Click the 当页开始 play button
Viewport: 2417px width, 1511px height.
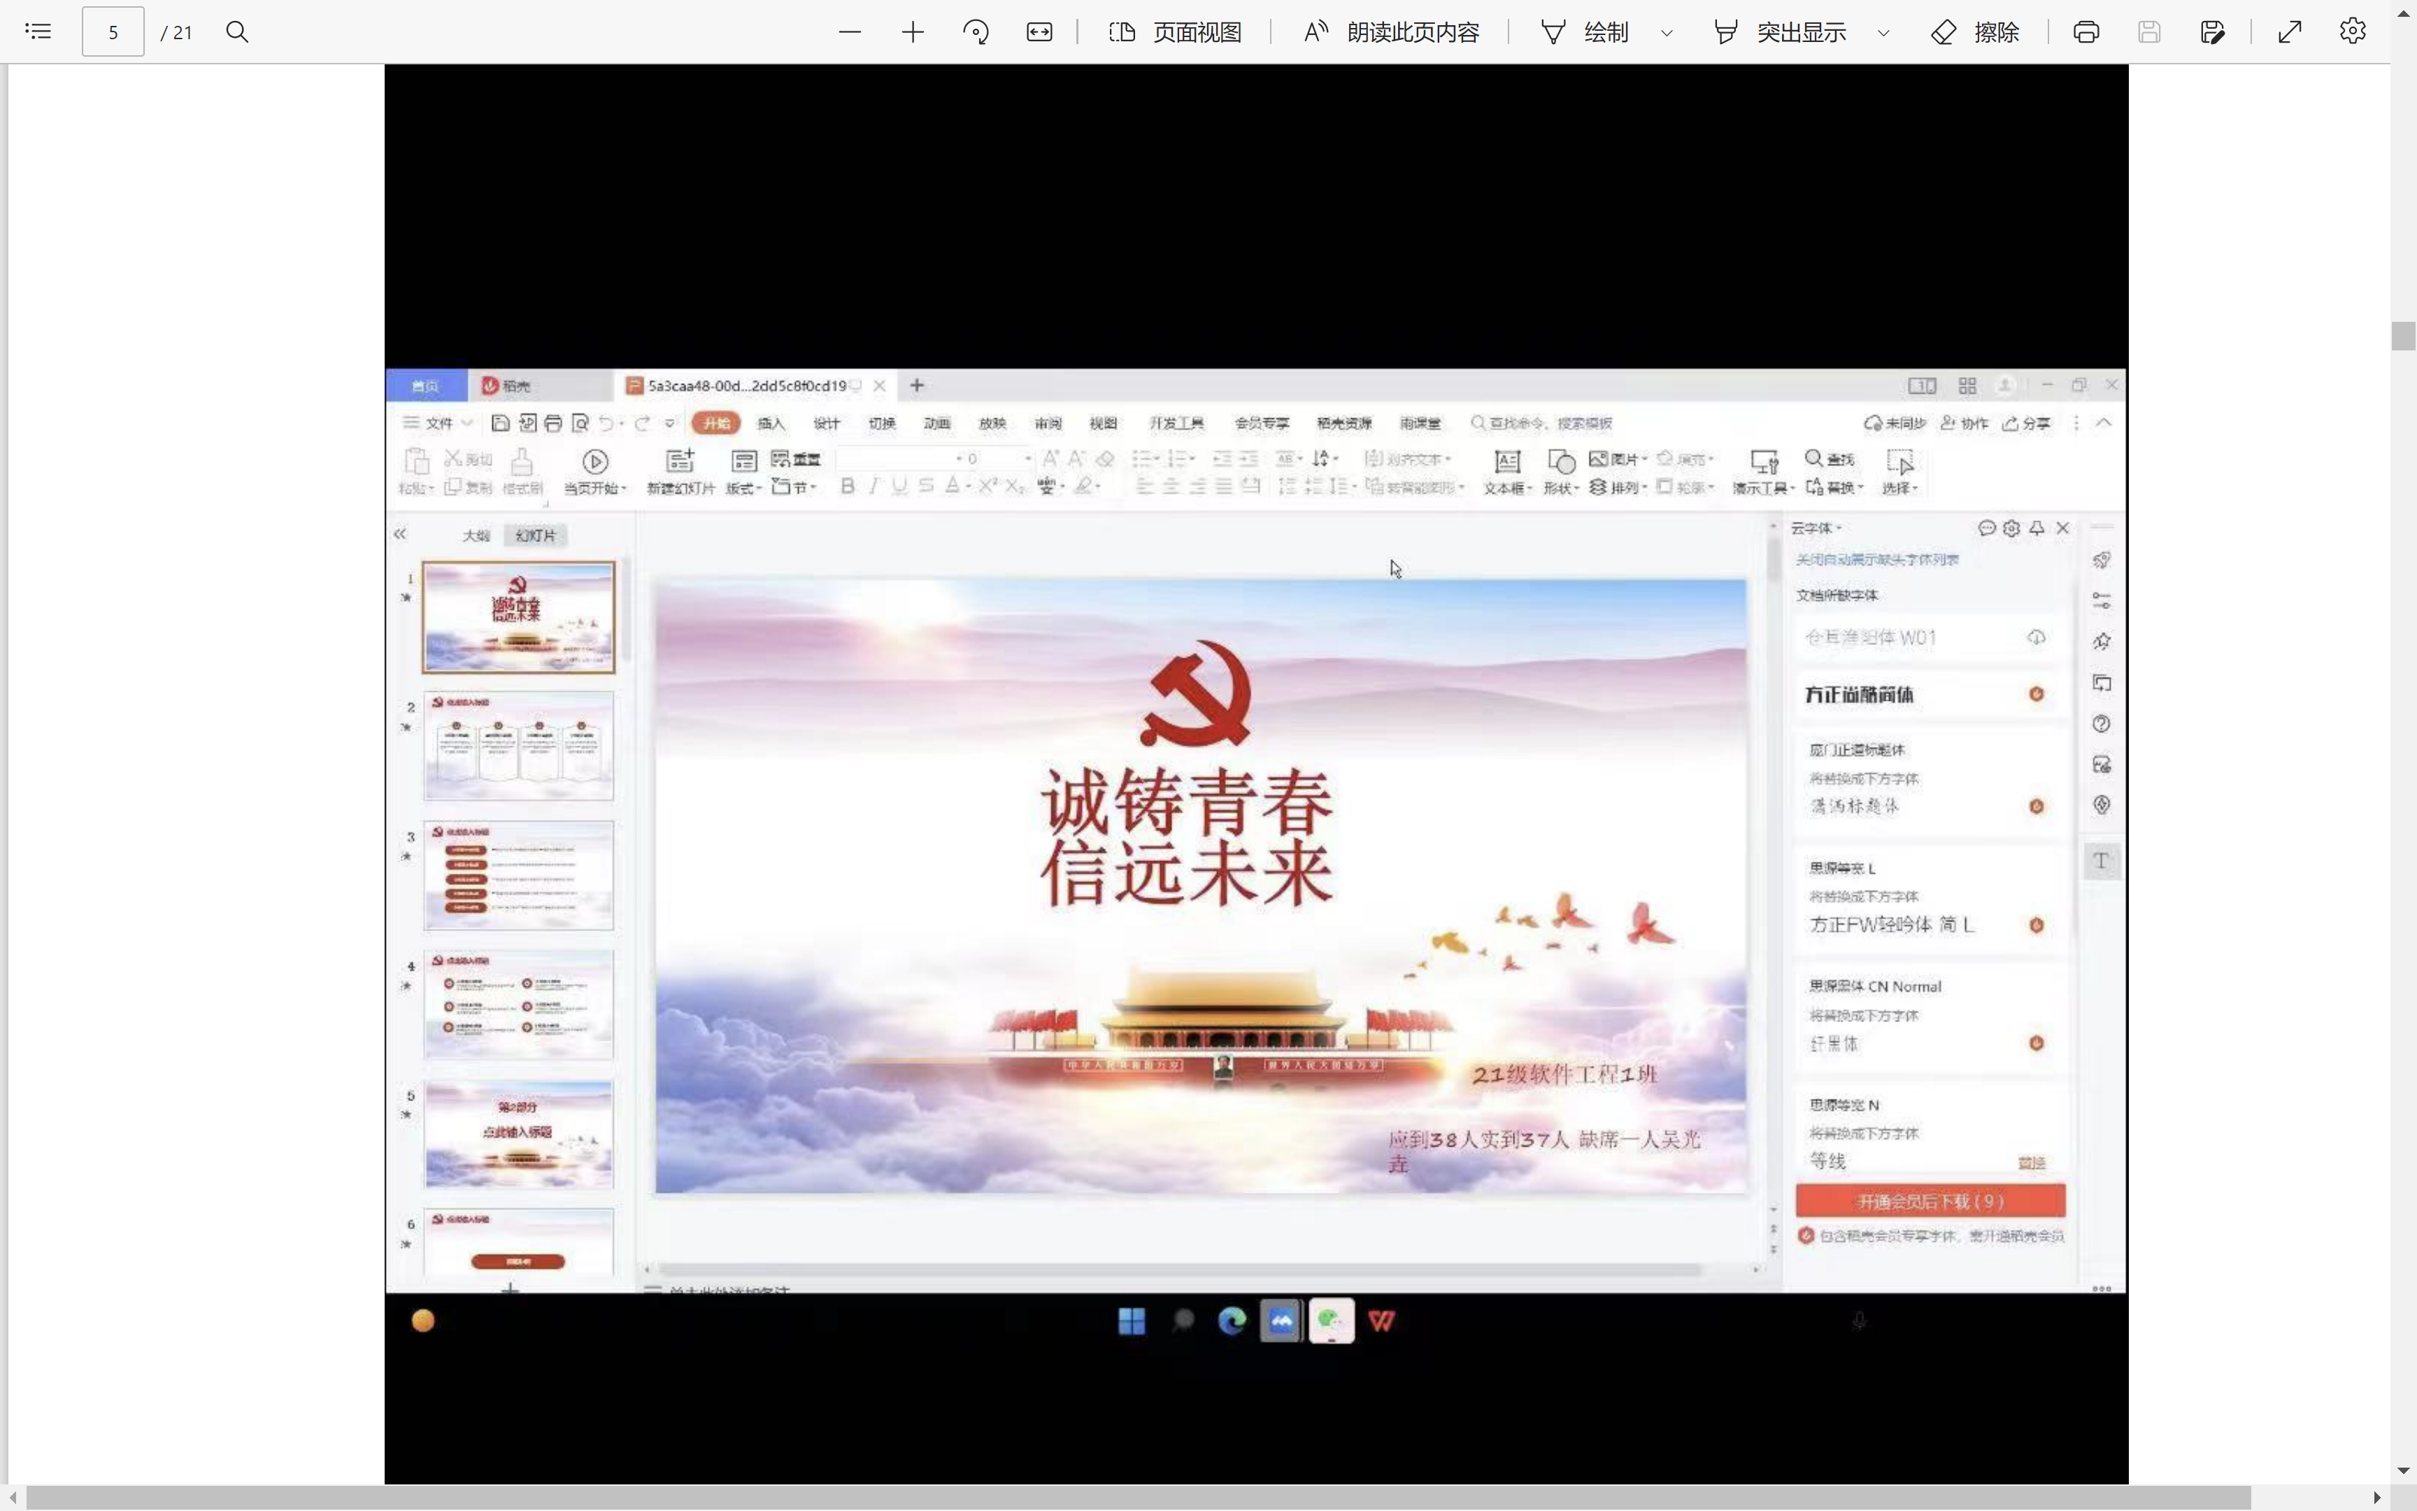[x=595, y=471]
